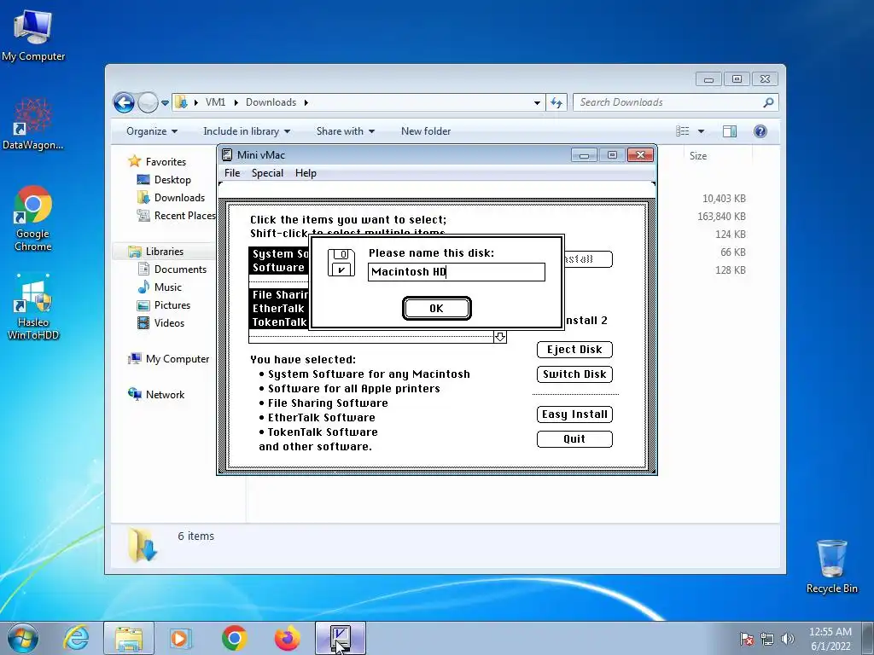
Task: Click the Easy Install button
Action: coord(574,414)
